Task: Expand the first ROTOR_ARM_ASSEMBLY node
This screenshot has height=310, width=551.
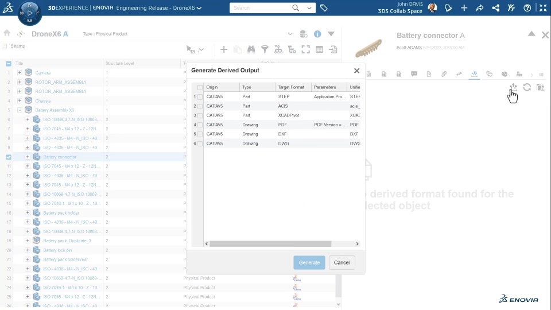Action: coord(20,82)
